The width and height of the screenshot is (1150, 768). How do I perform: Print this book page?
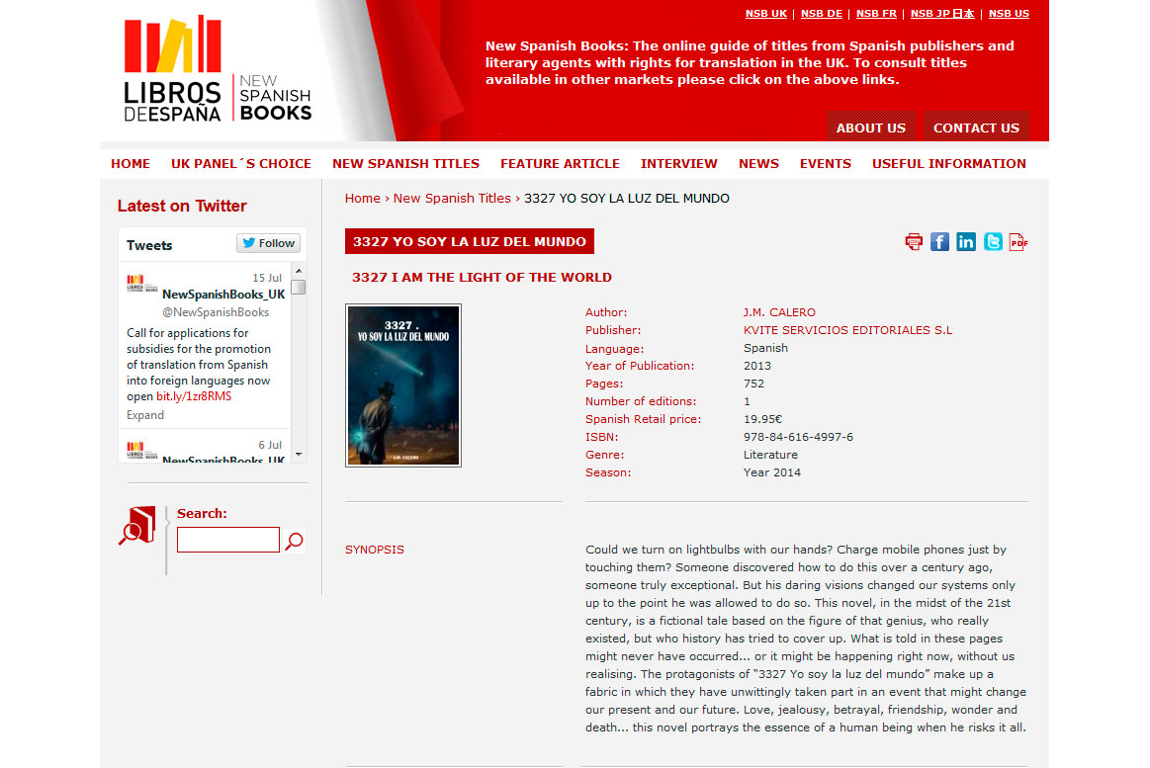(x=913, y=240)
